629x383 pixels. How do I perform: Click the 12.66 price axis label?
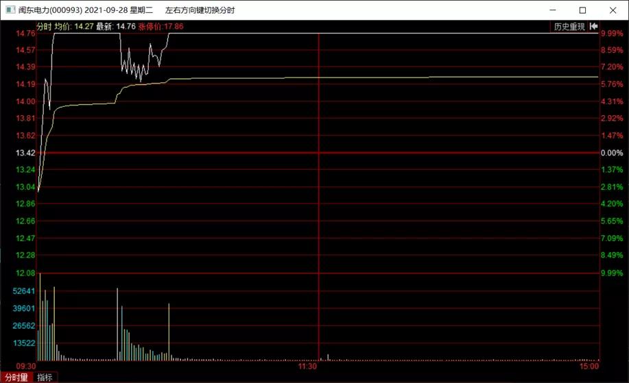click(25, 221)
